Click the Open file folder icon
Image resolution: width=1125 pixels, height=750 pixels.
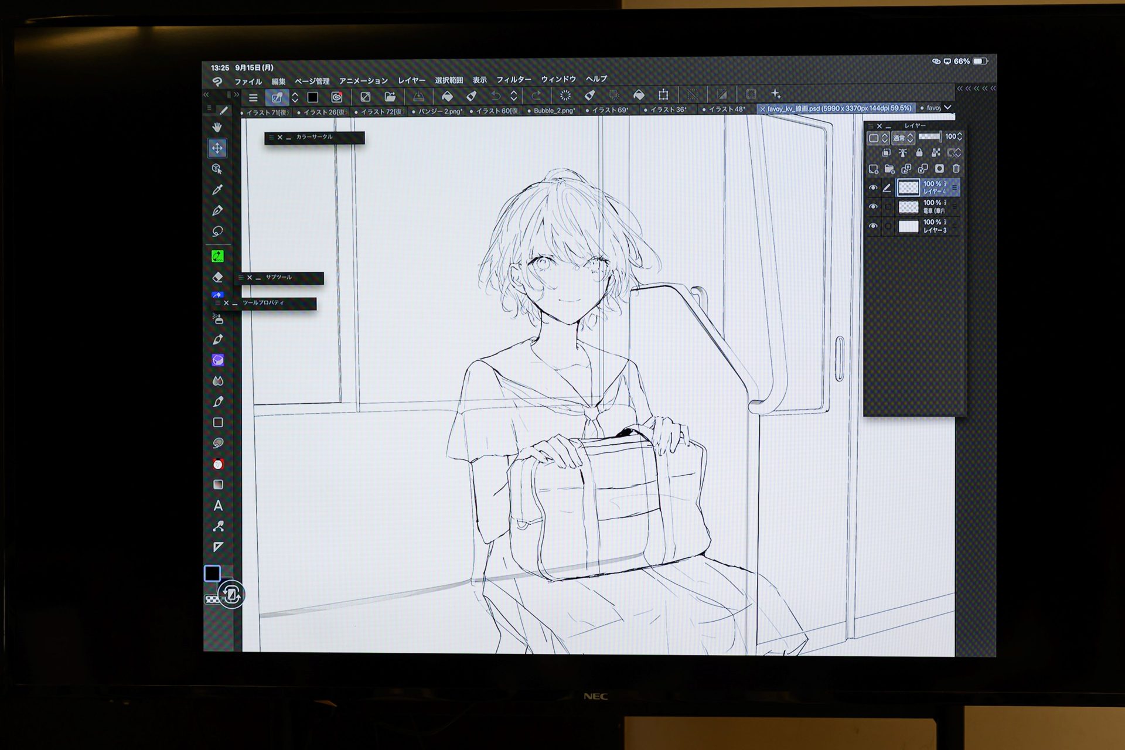tap(390, 97)
